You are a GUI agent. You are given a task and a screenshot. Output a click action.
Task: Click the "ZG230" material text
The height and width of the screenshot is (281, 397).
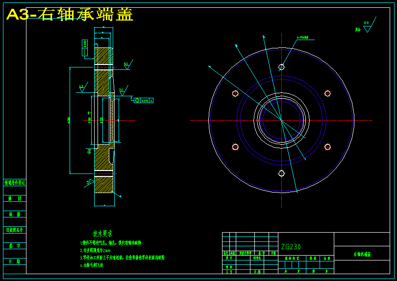pos(291,247)
